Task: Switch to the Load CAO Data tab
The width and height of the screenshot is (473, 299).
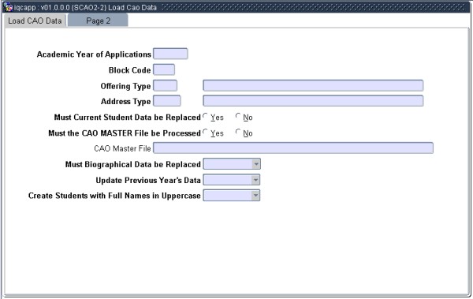Action: (x=35, y=21)
